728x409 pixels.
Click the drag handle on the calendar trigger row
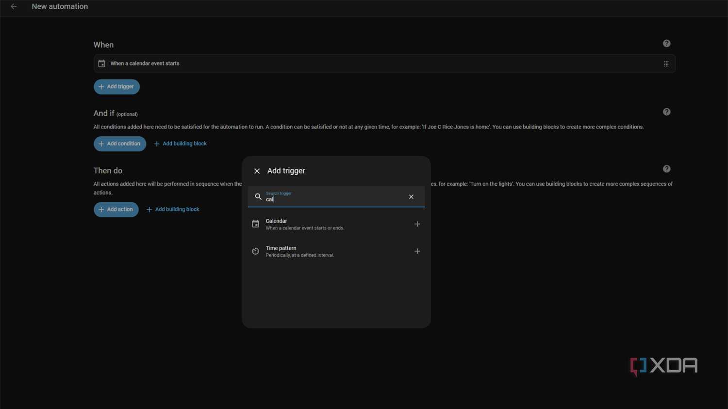pos(666,64)
